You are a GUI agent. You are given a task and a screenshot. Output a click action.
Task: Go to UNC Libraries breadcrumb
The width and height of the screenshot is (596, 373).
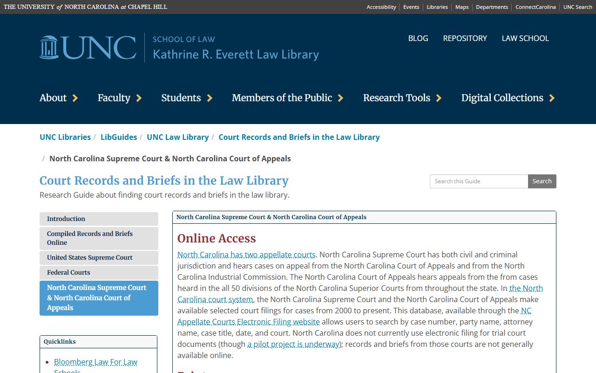tap(65, 137)
